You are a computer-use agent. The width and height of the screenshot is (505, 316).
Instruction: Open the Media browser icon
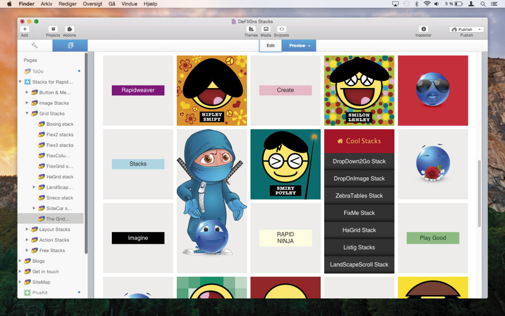coord(266,29)
